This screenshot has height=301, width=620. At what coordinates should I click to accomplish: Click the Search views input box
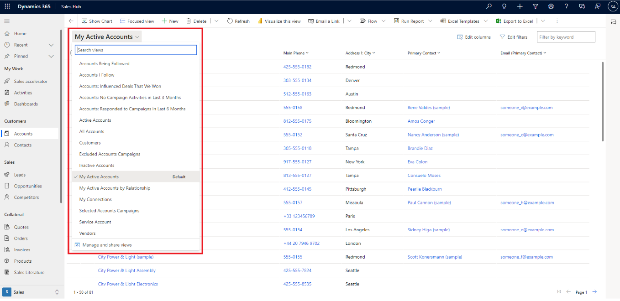pos(136,50)
